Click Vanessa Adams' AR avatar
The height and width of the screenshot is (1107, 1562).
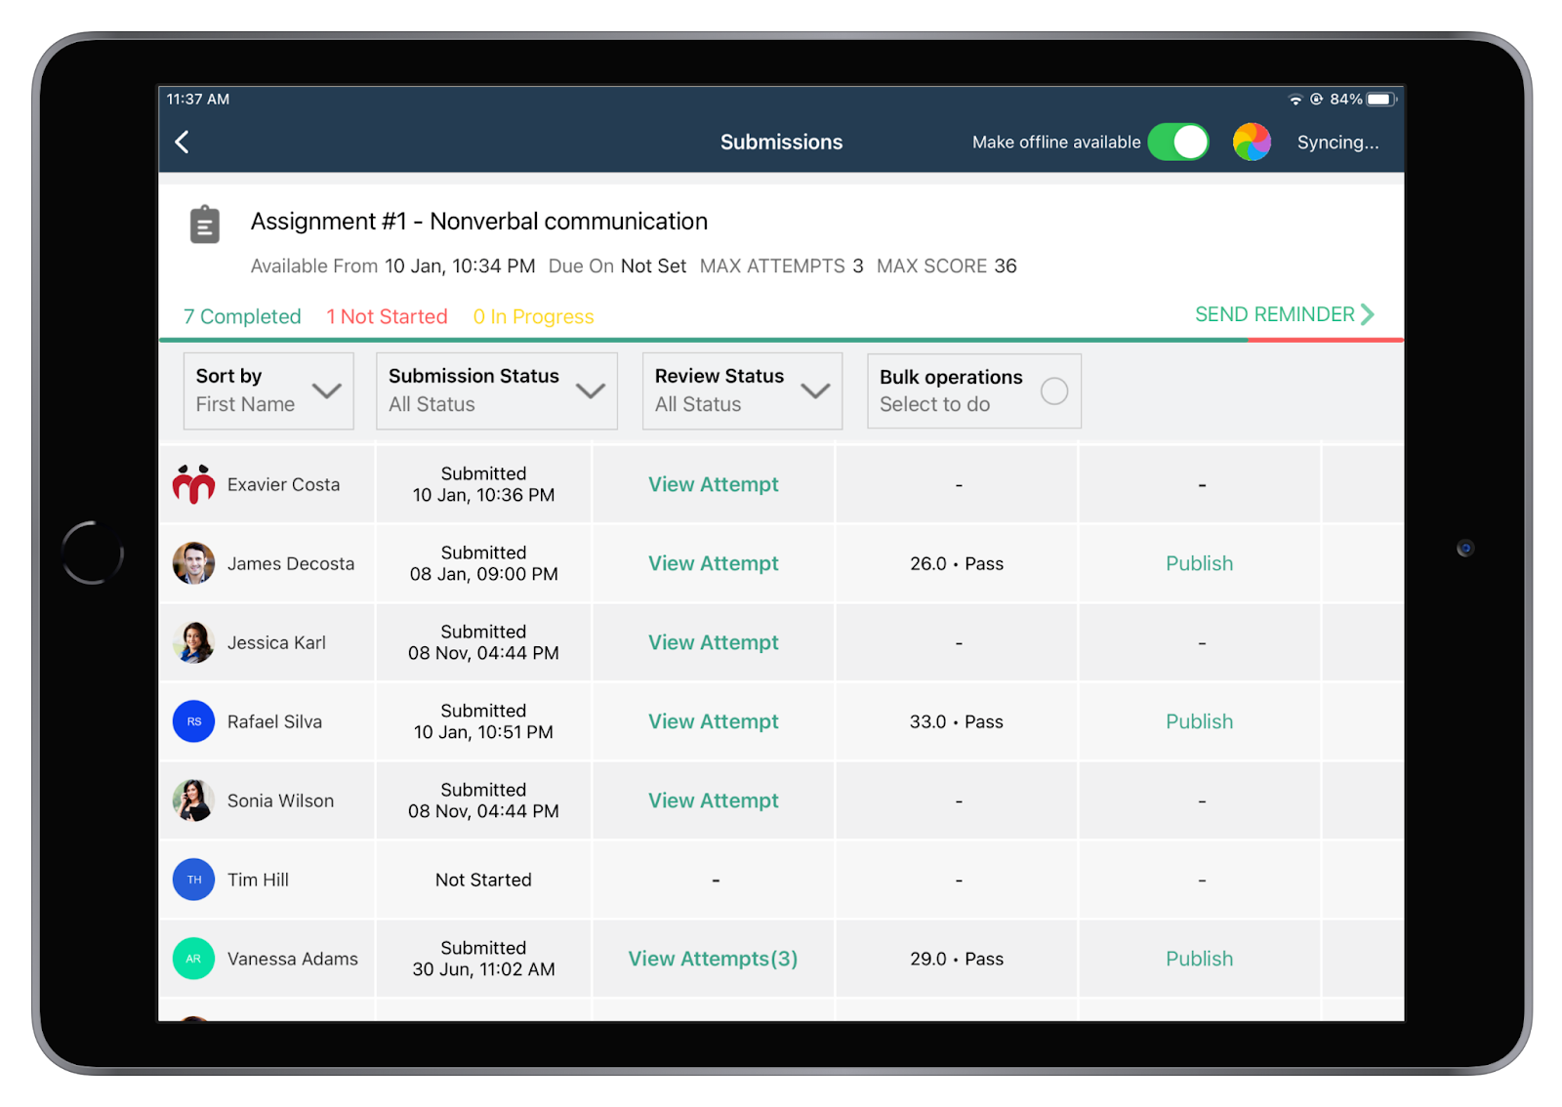coord(193,959)
